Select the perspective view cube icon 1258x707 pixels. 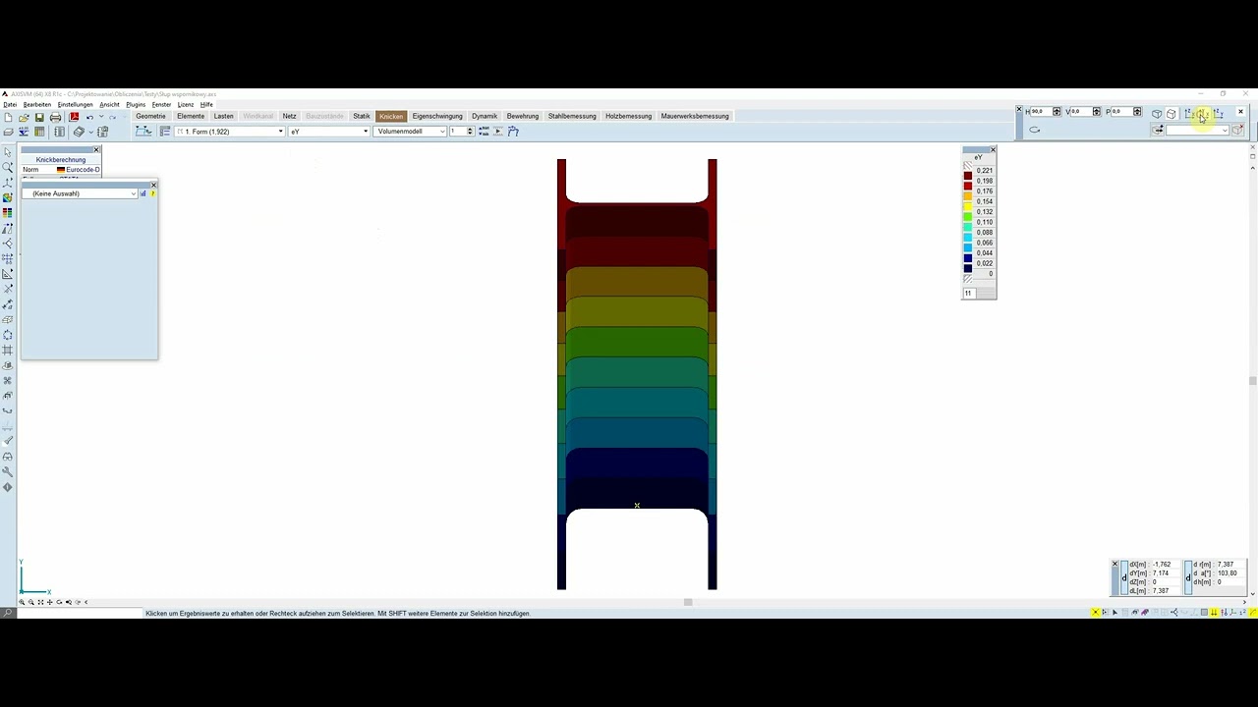pyautogui.click(x=1157, y=114)
